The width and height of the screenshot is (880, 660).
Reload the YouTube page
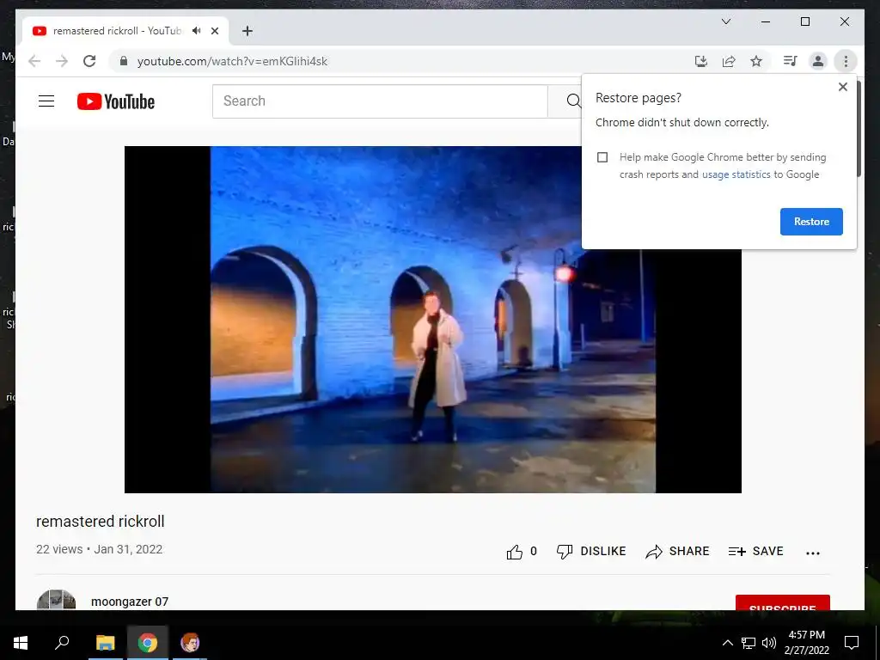[89, 61]
